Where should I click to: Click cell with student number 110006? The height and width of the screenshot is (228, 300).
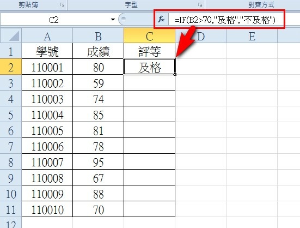[x=47, y=146]
